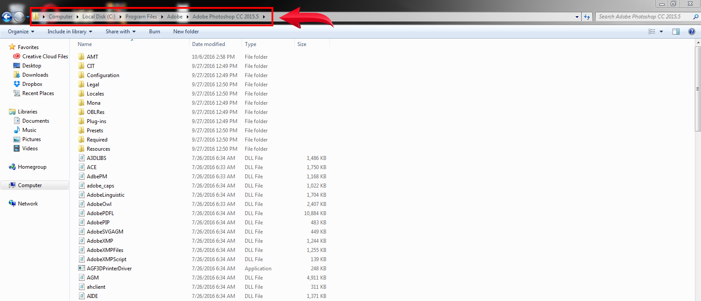This screenshot has height=301, width=701.
Task: Select the Mona folder name
Action: coord(93,103)
